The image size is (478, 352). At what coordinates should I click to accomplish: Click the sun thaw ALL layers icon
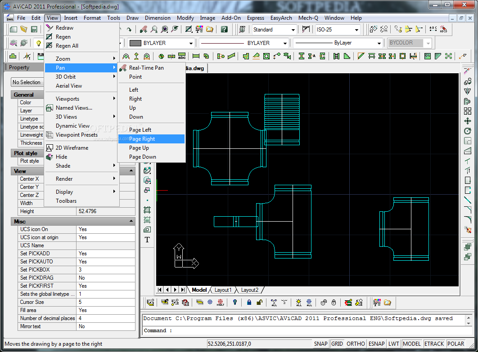[x=298, y=303]
